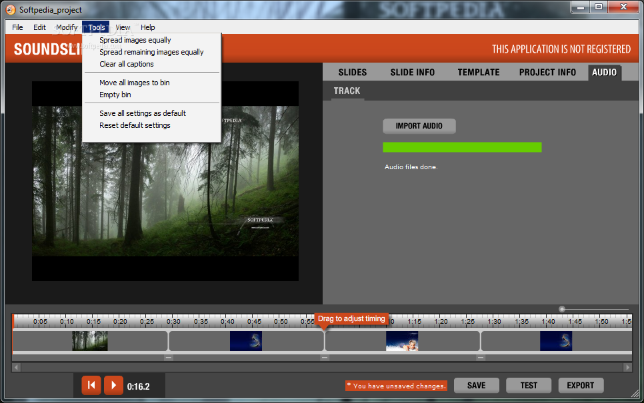Click the app icon in the title bar
Image resolution: width=644 pixels, height=403 pixels.
(x=10, y=9)
